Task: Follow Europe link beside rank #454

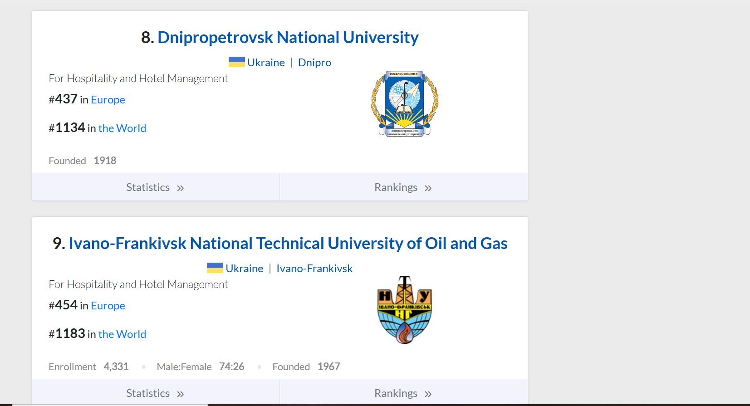Action: tap(108, 306)
